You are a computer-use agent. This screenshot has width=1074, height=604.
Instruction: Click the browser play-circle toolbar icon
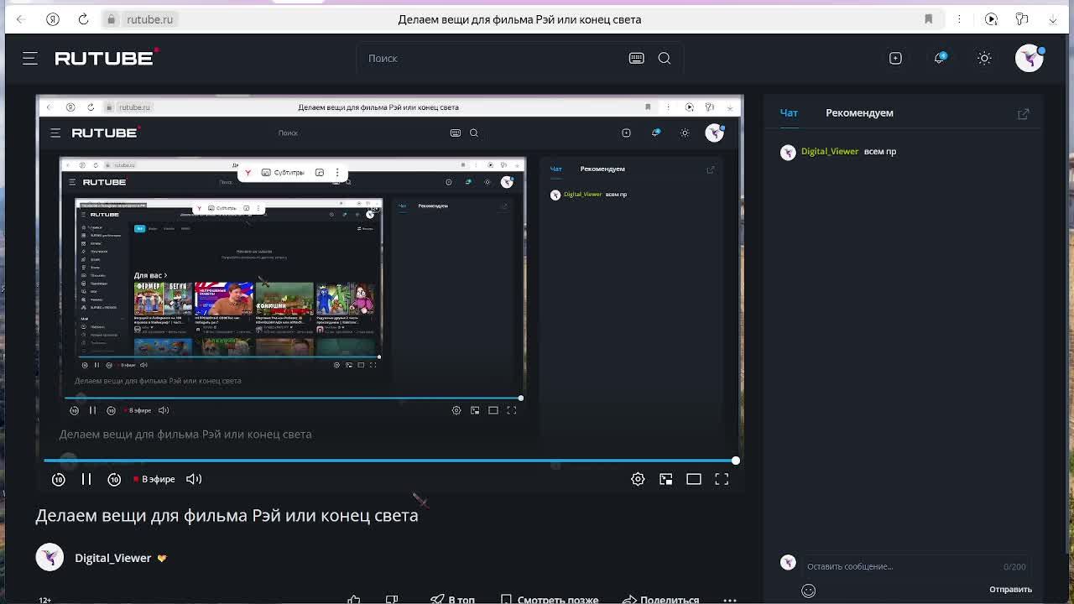pos(991,19)
